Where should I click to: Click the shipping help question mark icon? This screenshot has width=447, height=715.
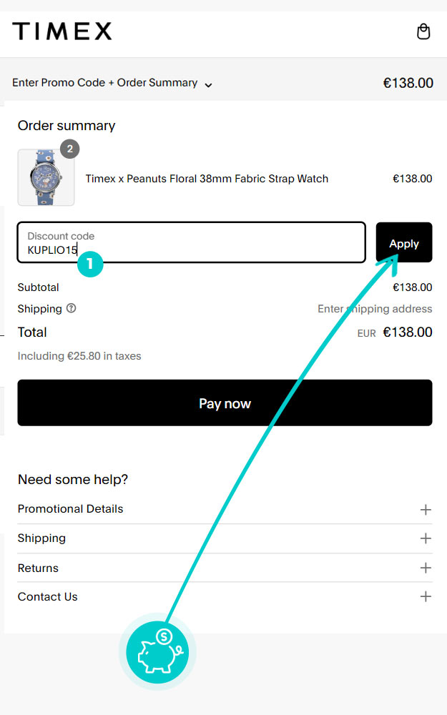click(72, 309)
